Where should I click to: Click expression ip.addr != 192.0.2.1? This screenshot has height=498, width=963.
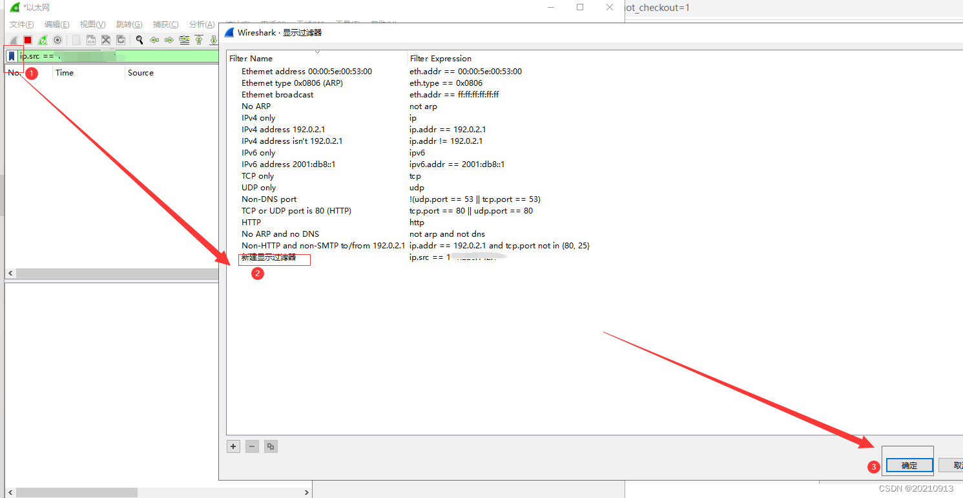click(x=446, y=141)
